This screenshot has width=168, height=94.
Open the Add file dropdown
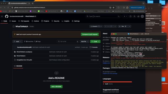coord(85,42)
